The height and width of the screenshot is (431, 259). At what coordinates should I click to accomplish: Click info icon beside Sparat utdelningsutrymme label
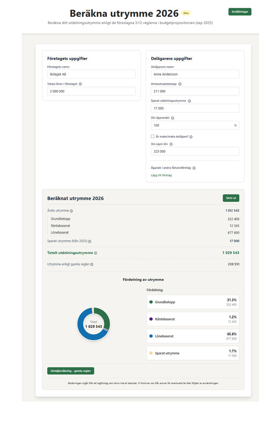click(190, 101)
